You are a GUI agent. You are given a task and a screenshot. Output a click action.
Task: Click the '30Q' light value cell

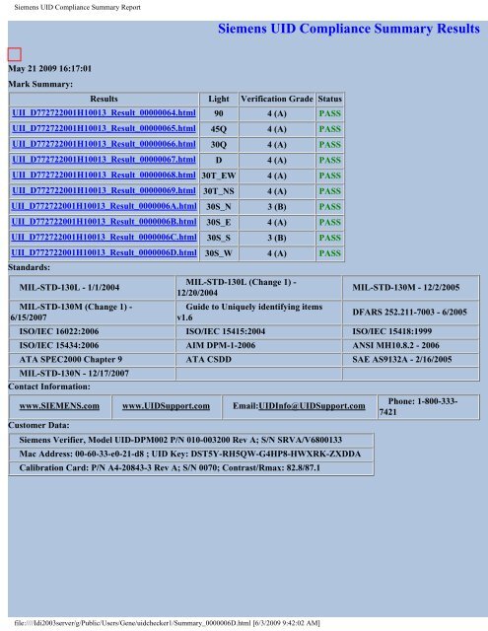(219, 145)
